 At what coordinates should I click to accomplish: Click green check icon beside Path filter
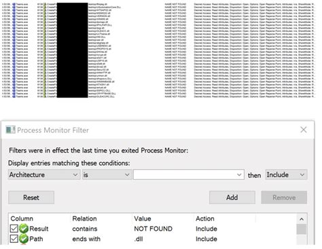click(24, 239)
